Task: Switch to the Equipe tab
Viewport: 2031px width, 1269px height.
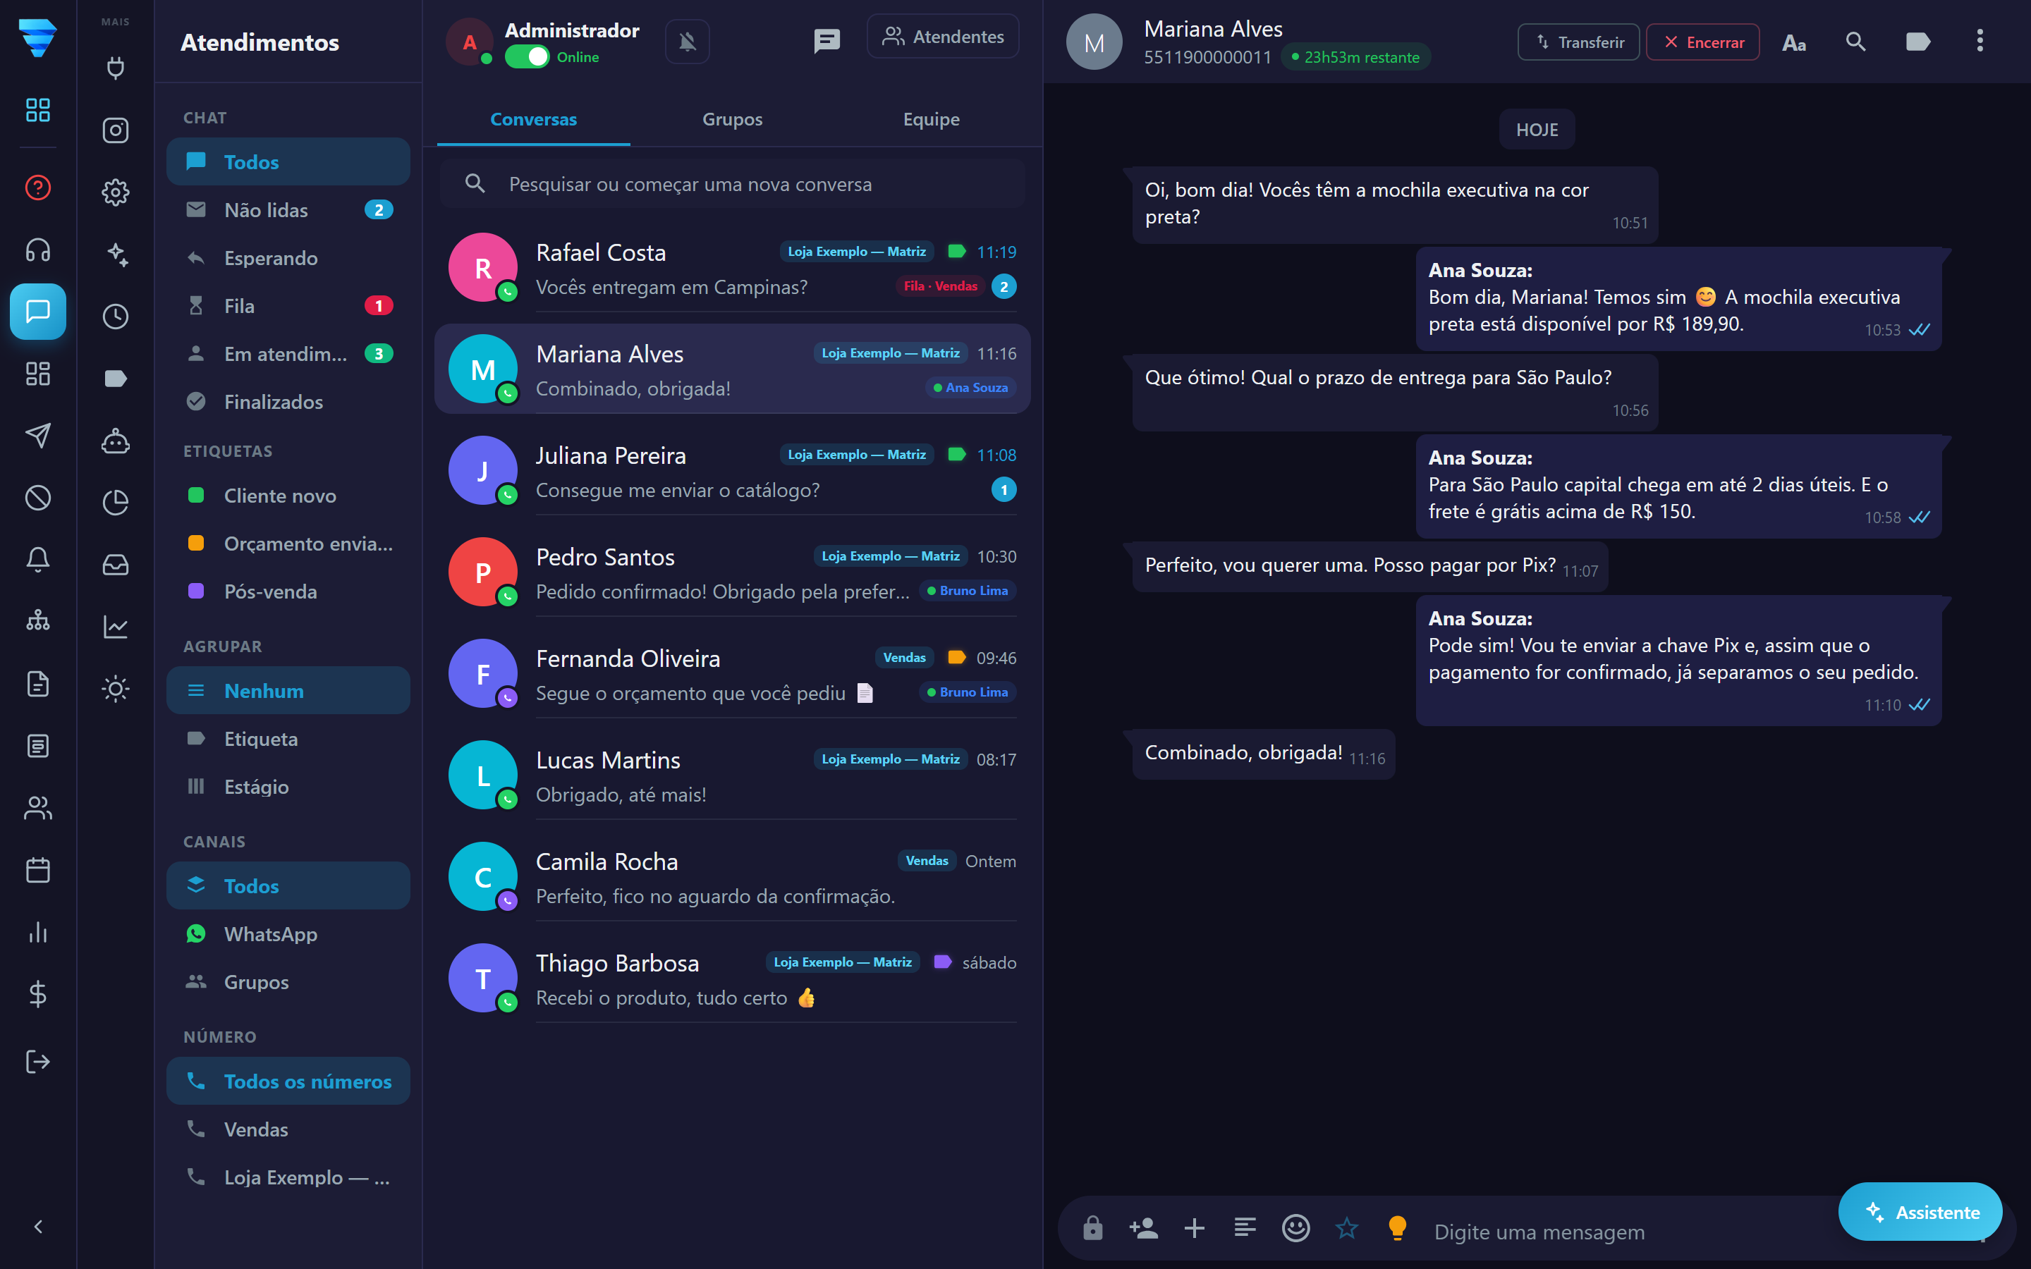Action: pyautogui.click(x=931, y=119)
